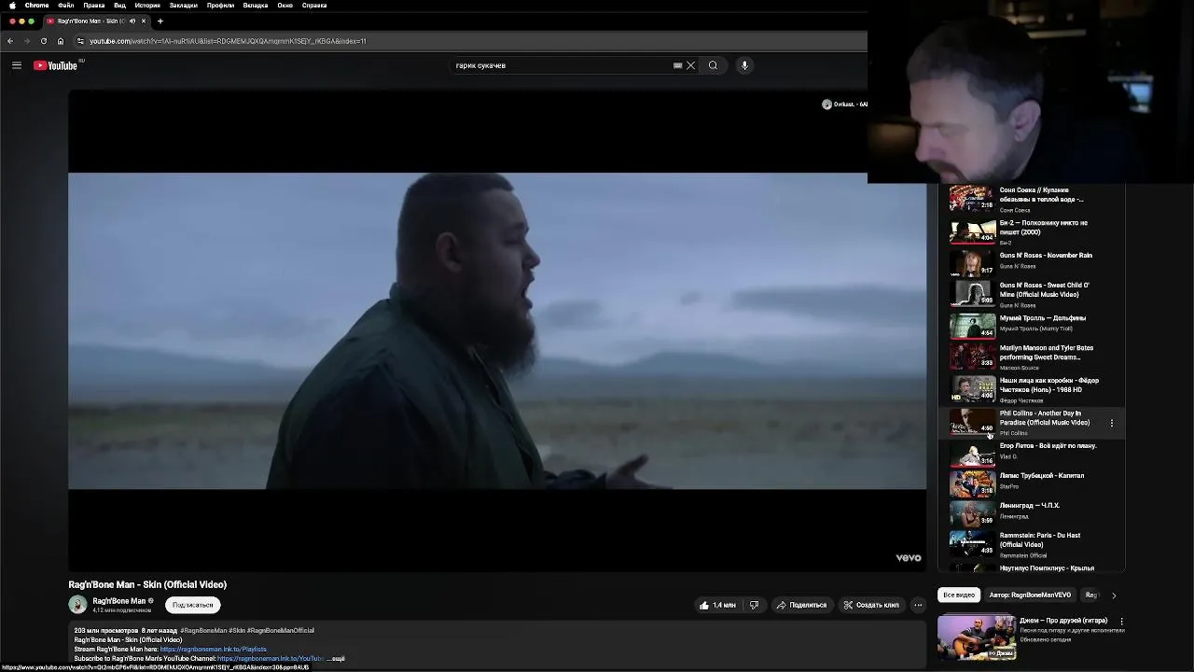Open the Справка menu
The height and width of the screenshot is (672, 1194).
[x=314, y=5]
